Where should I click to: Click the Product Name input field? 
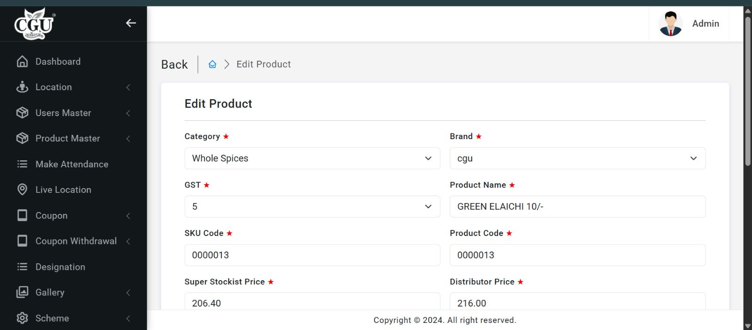(577, 207)
